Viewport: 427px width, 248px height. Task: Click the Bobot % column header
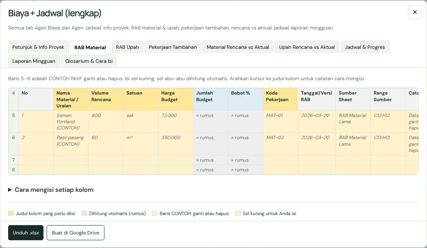245,99
